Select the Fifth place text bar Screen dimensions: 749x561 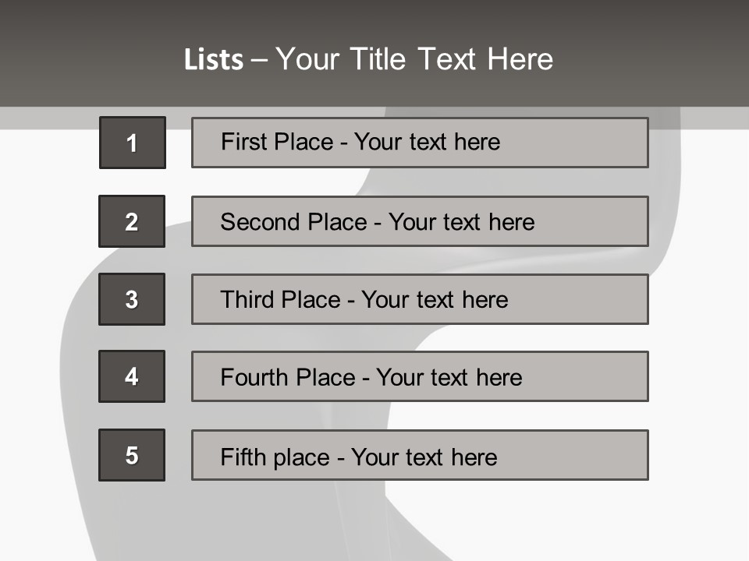tap(420, 455)
